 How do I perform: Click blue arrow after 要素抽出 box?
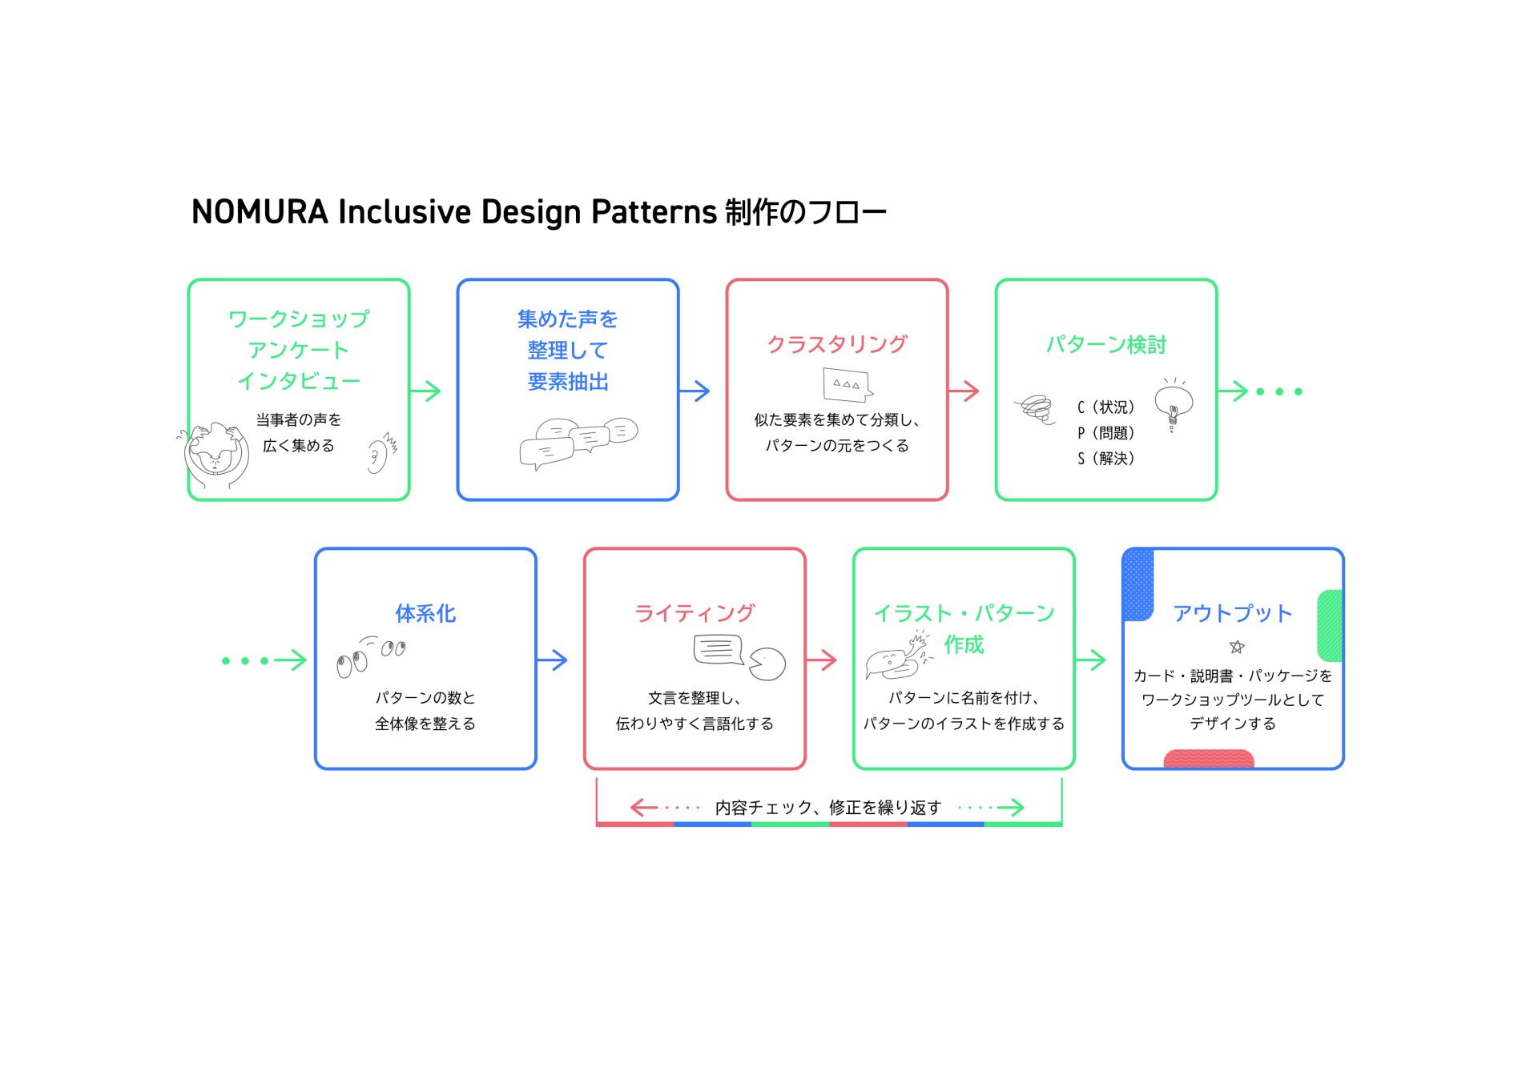695,391
